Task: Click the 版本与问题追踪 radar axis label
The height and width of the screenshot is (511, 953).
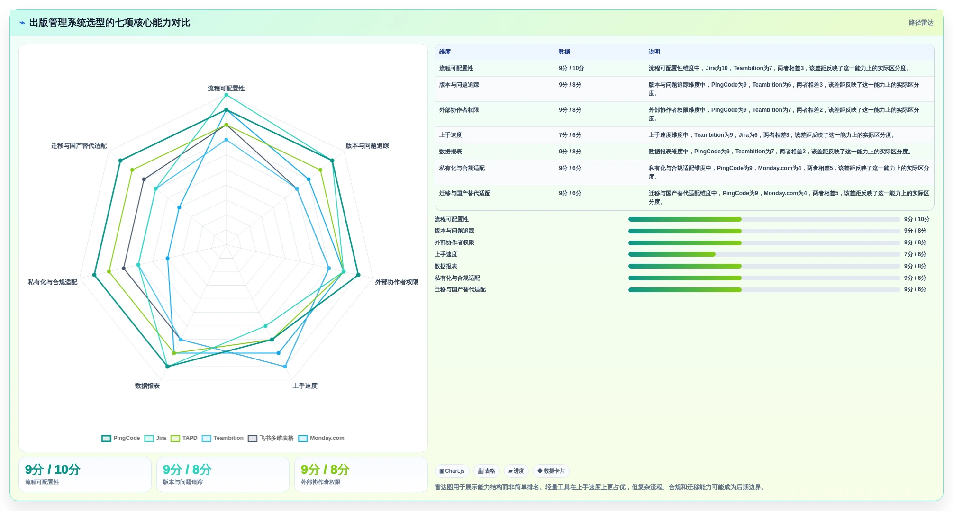Action: point(367,146)
